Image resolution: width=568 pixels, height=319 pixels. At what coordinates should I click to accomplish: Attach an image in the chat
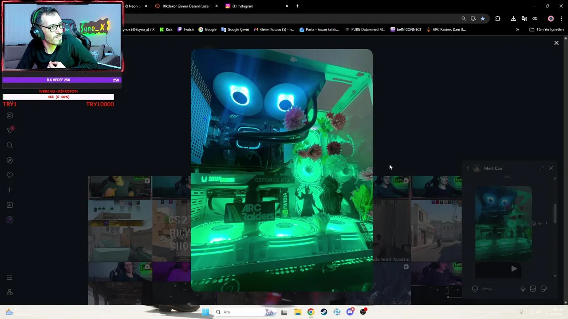(533, 288)
